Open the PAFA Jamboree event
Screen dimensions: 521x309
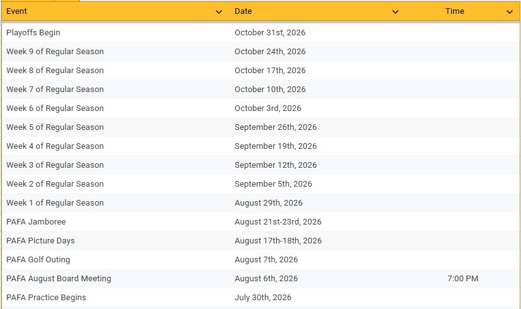point(36,222)
